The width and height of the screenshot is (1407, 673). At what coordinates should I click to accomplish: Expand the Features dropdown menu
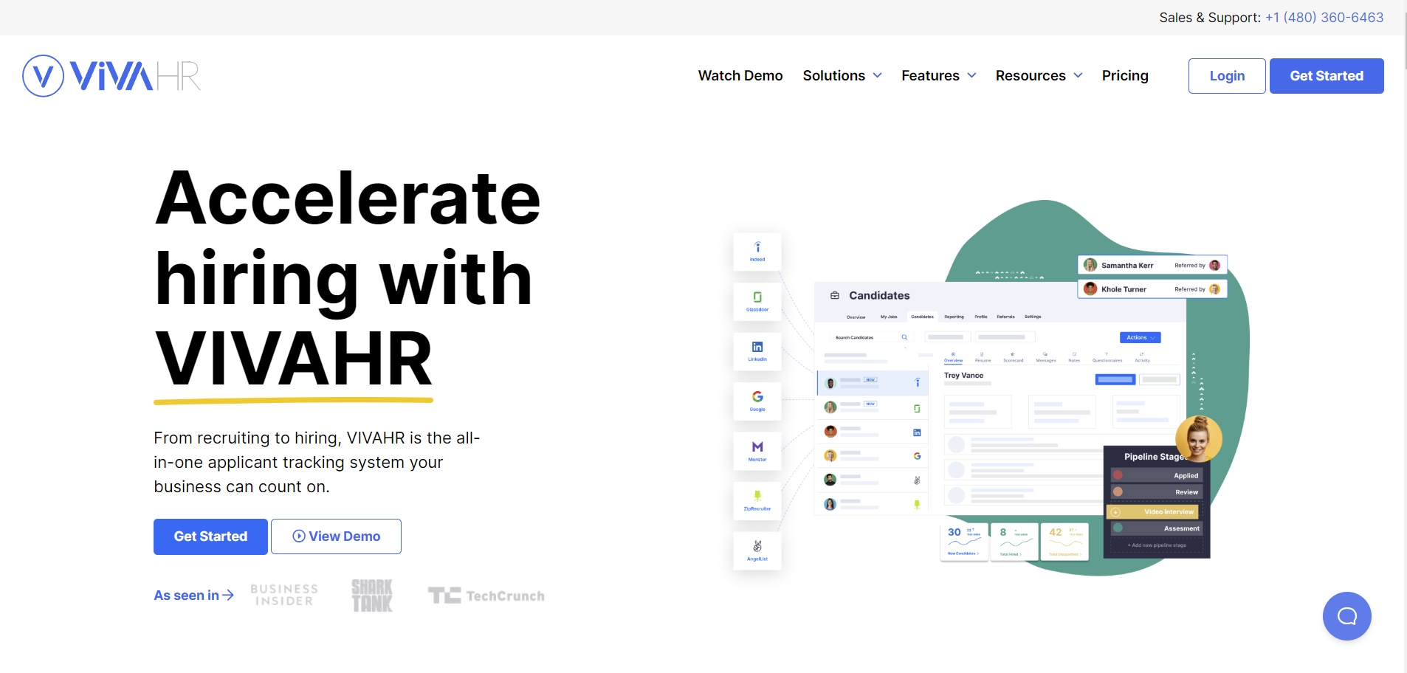click(938, 76)
